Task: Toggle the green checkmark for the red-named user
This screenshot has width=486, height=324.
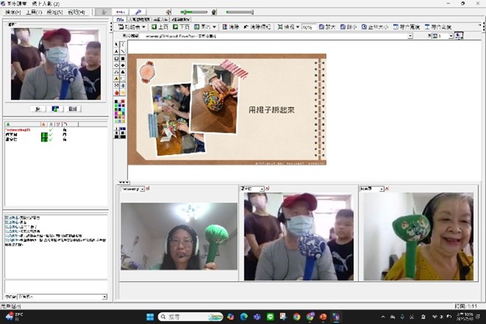Action: click(x=51, y=130)
